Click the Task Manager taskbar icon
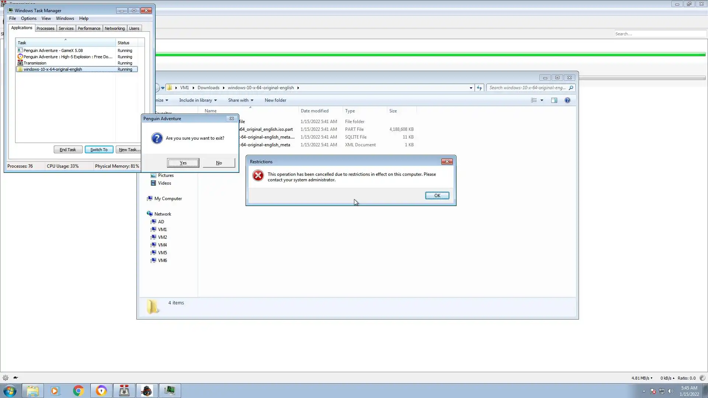This screenshot has width=708, height=398. point(170,391)
